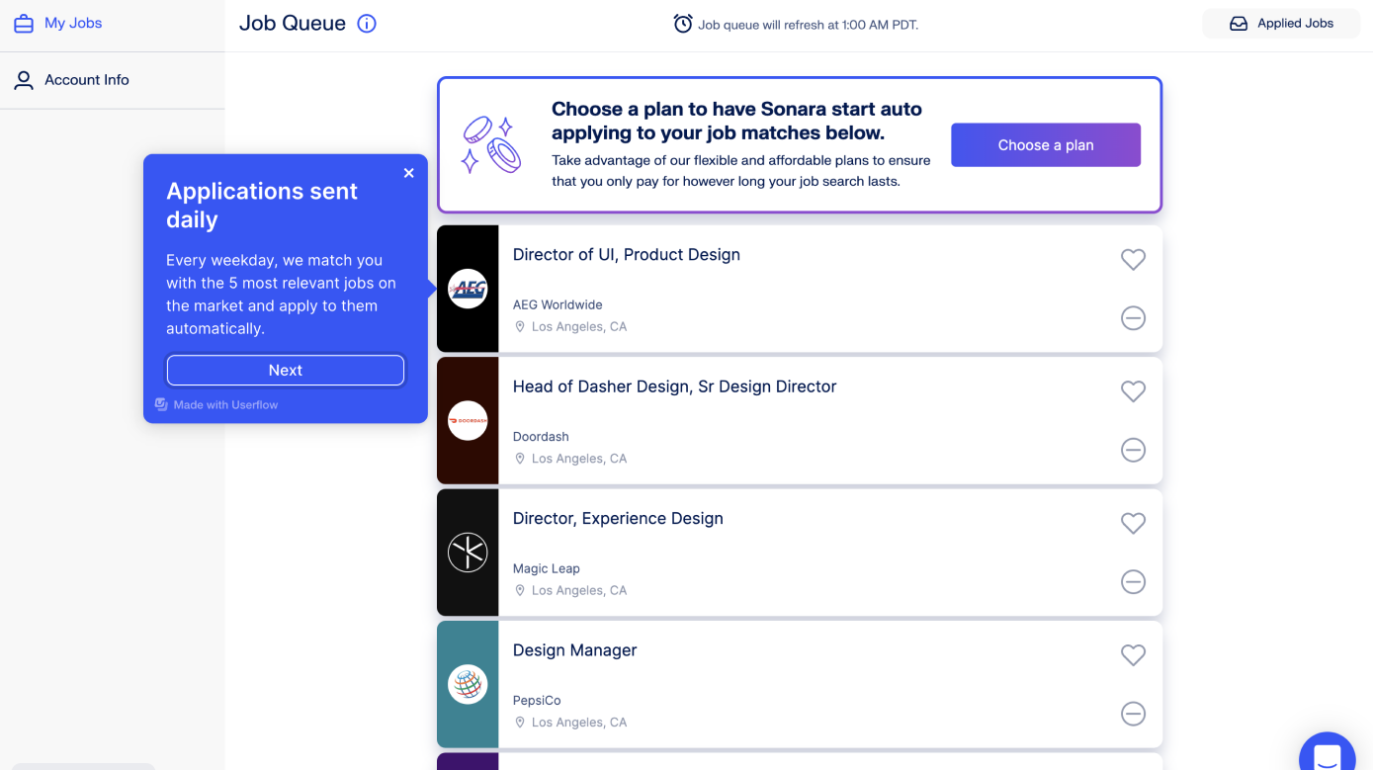Click the Doordash company logo
Image resolution: width=1373 pixels, height=770 pixels.
pyautogui.click(x=468, y=420)
